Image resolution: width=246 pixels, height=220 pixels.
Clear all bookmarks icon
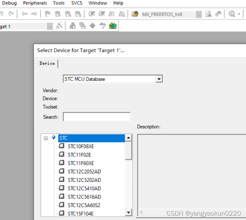(78, 14)
